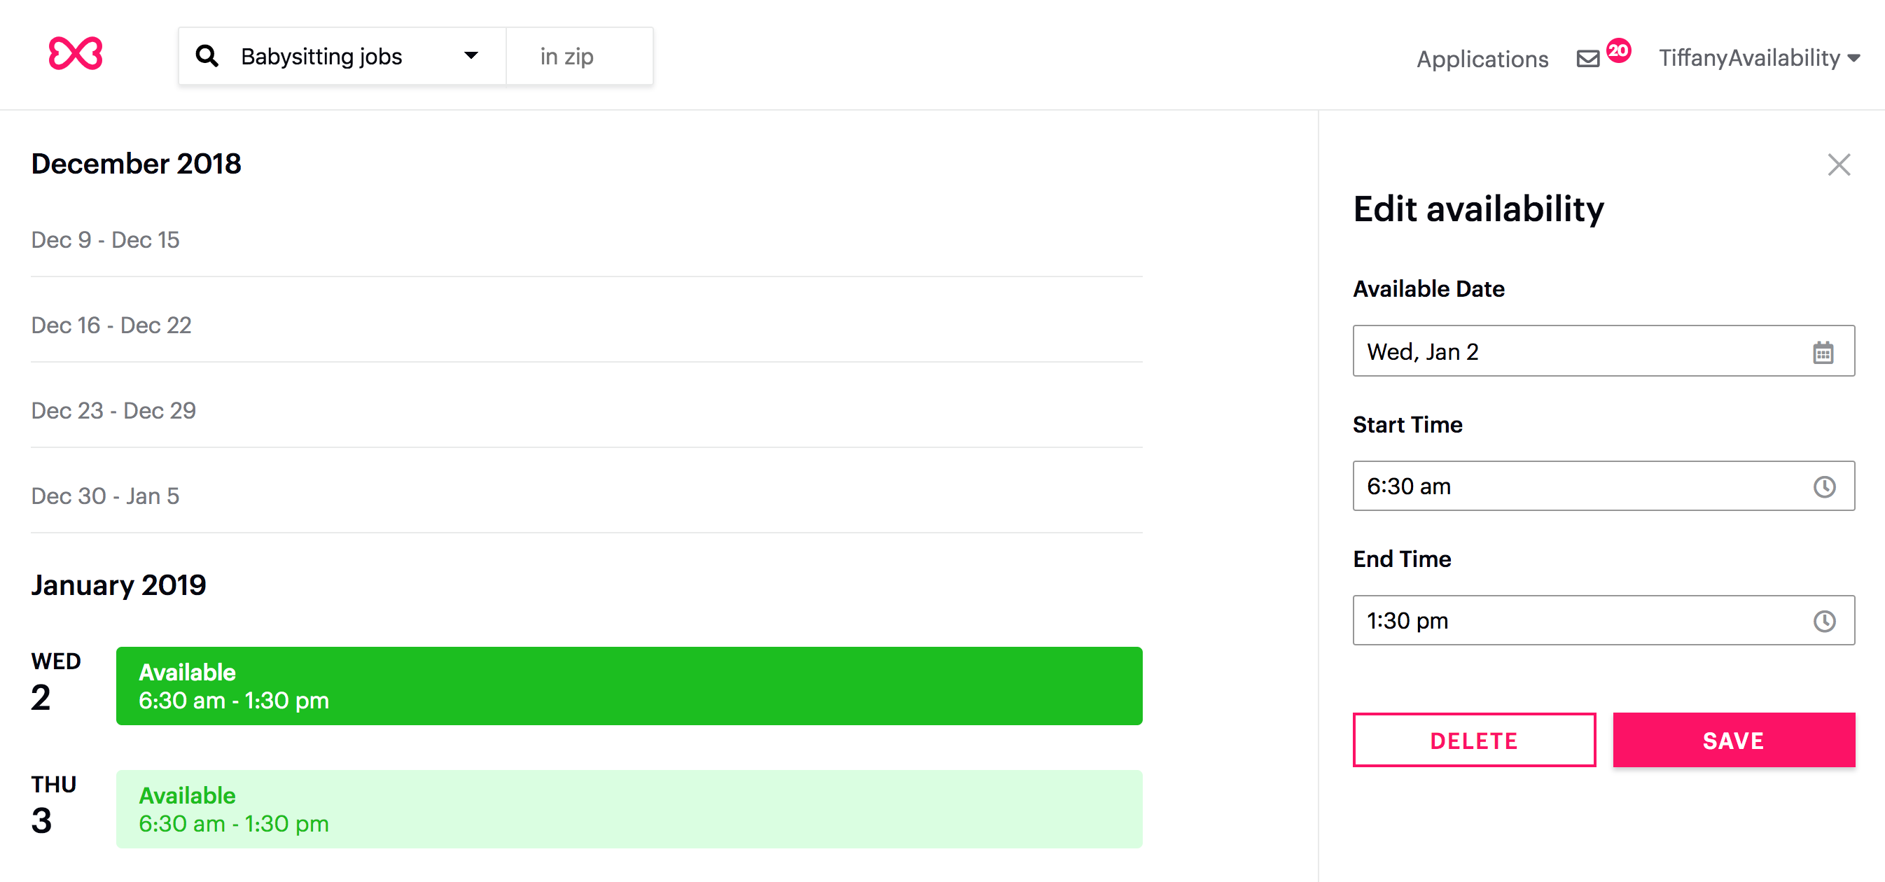Expand the Dec 23 - Dec 29 week

[x=586, y=410]
